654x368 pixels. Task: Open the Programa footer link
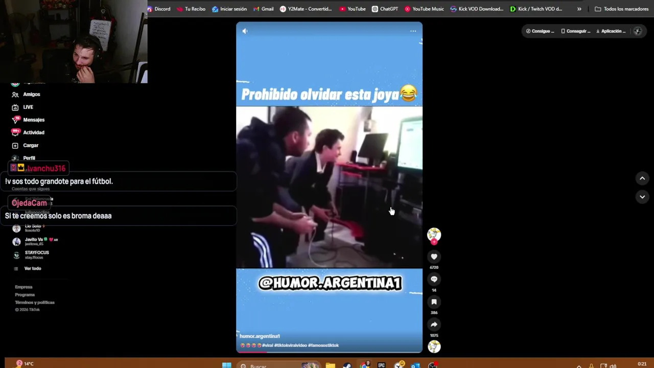click(x=25, y=294)
